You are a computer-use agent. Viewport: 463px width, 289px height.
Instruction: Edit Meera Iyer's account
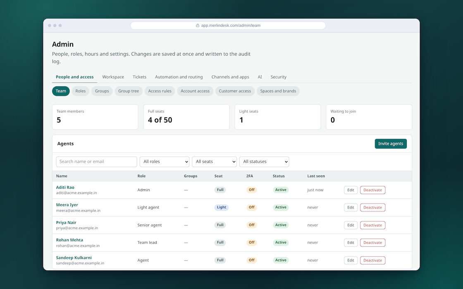tap(351, 207)
